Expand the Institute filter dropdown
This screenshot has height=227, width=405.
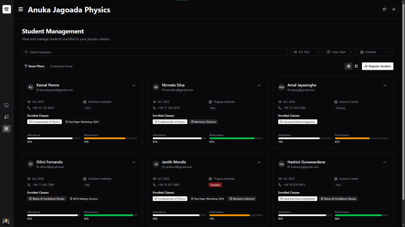[375, 52]
